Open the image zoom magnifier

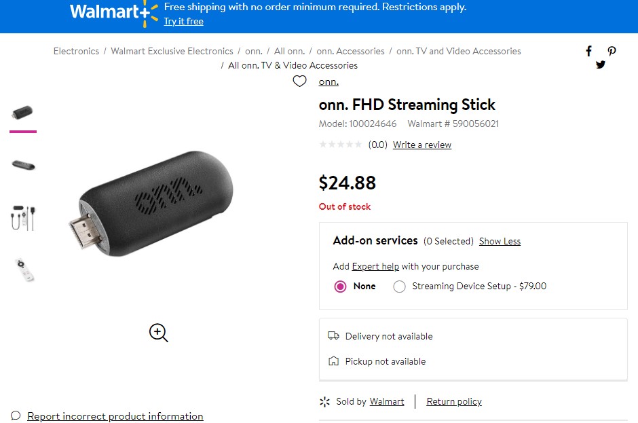tap(157, 333)
